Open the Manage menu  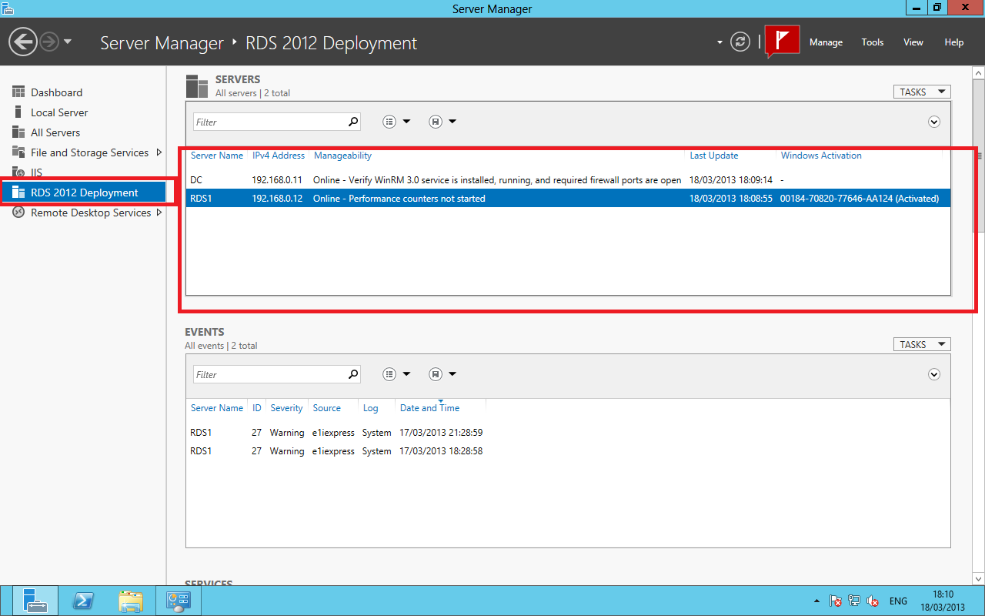tap(826, 42)
